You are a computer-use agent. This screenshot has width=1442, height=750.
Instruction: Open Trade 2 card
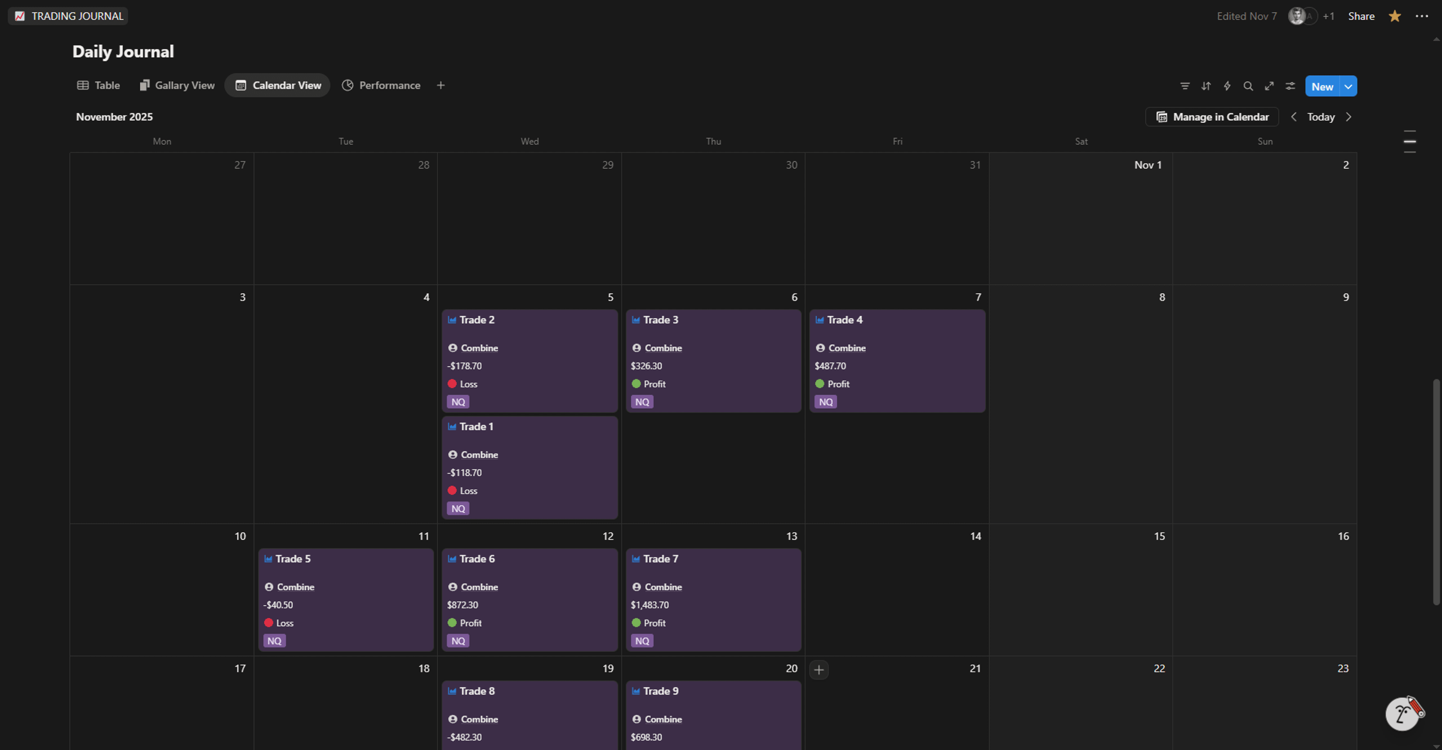click(x=529, y=360)
